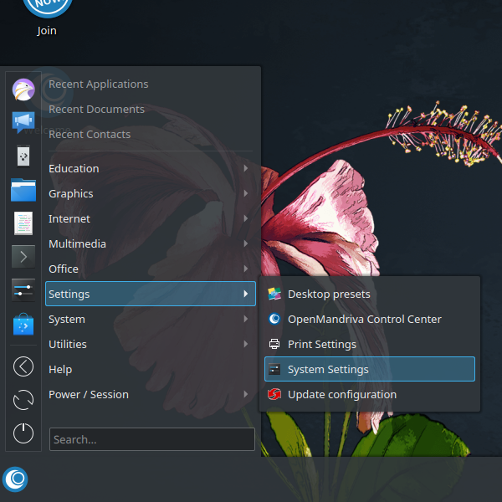Click the restart circular arrows icon

(x=23, y=400)
